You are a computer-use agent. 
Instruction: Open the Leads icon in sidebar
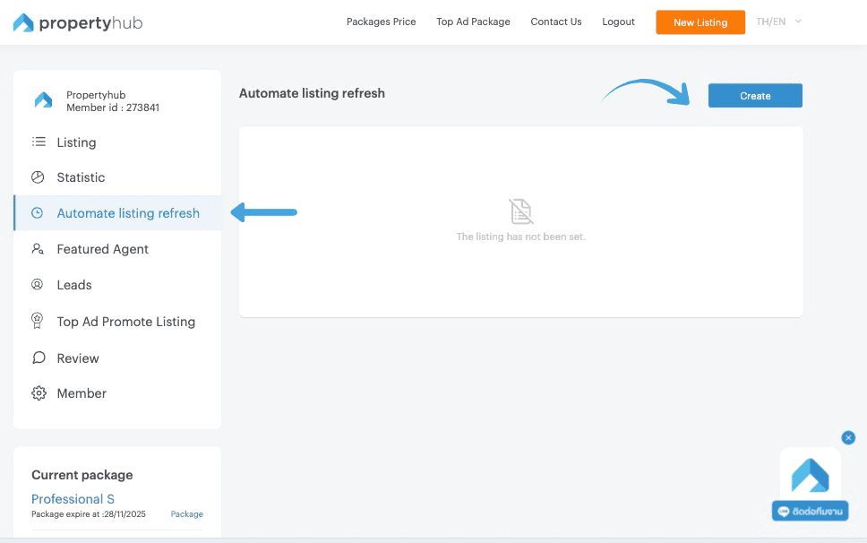[37, 284]
